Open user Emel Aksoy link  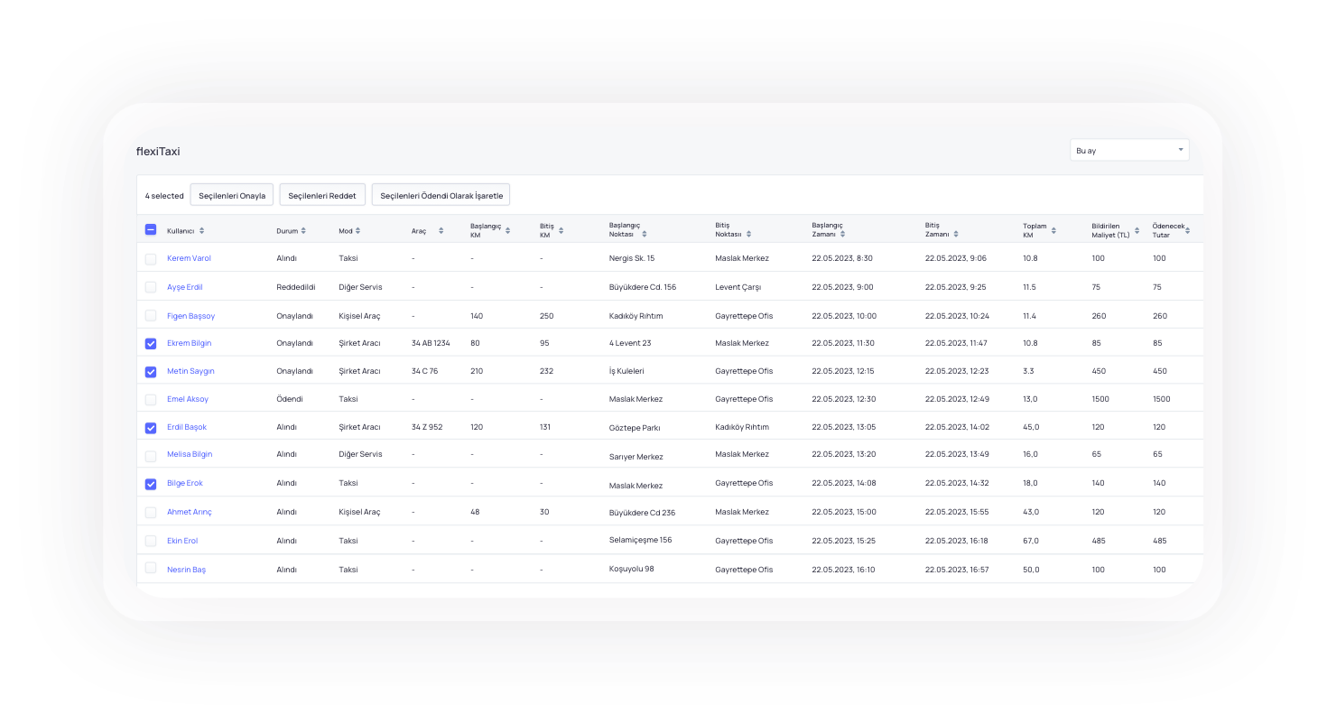pyautogui.click(x=188, y=399)
